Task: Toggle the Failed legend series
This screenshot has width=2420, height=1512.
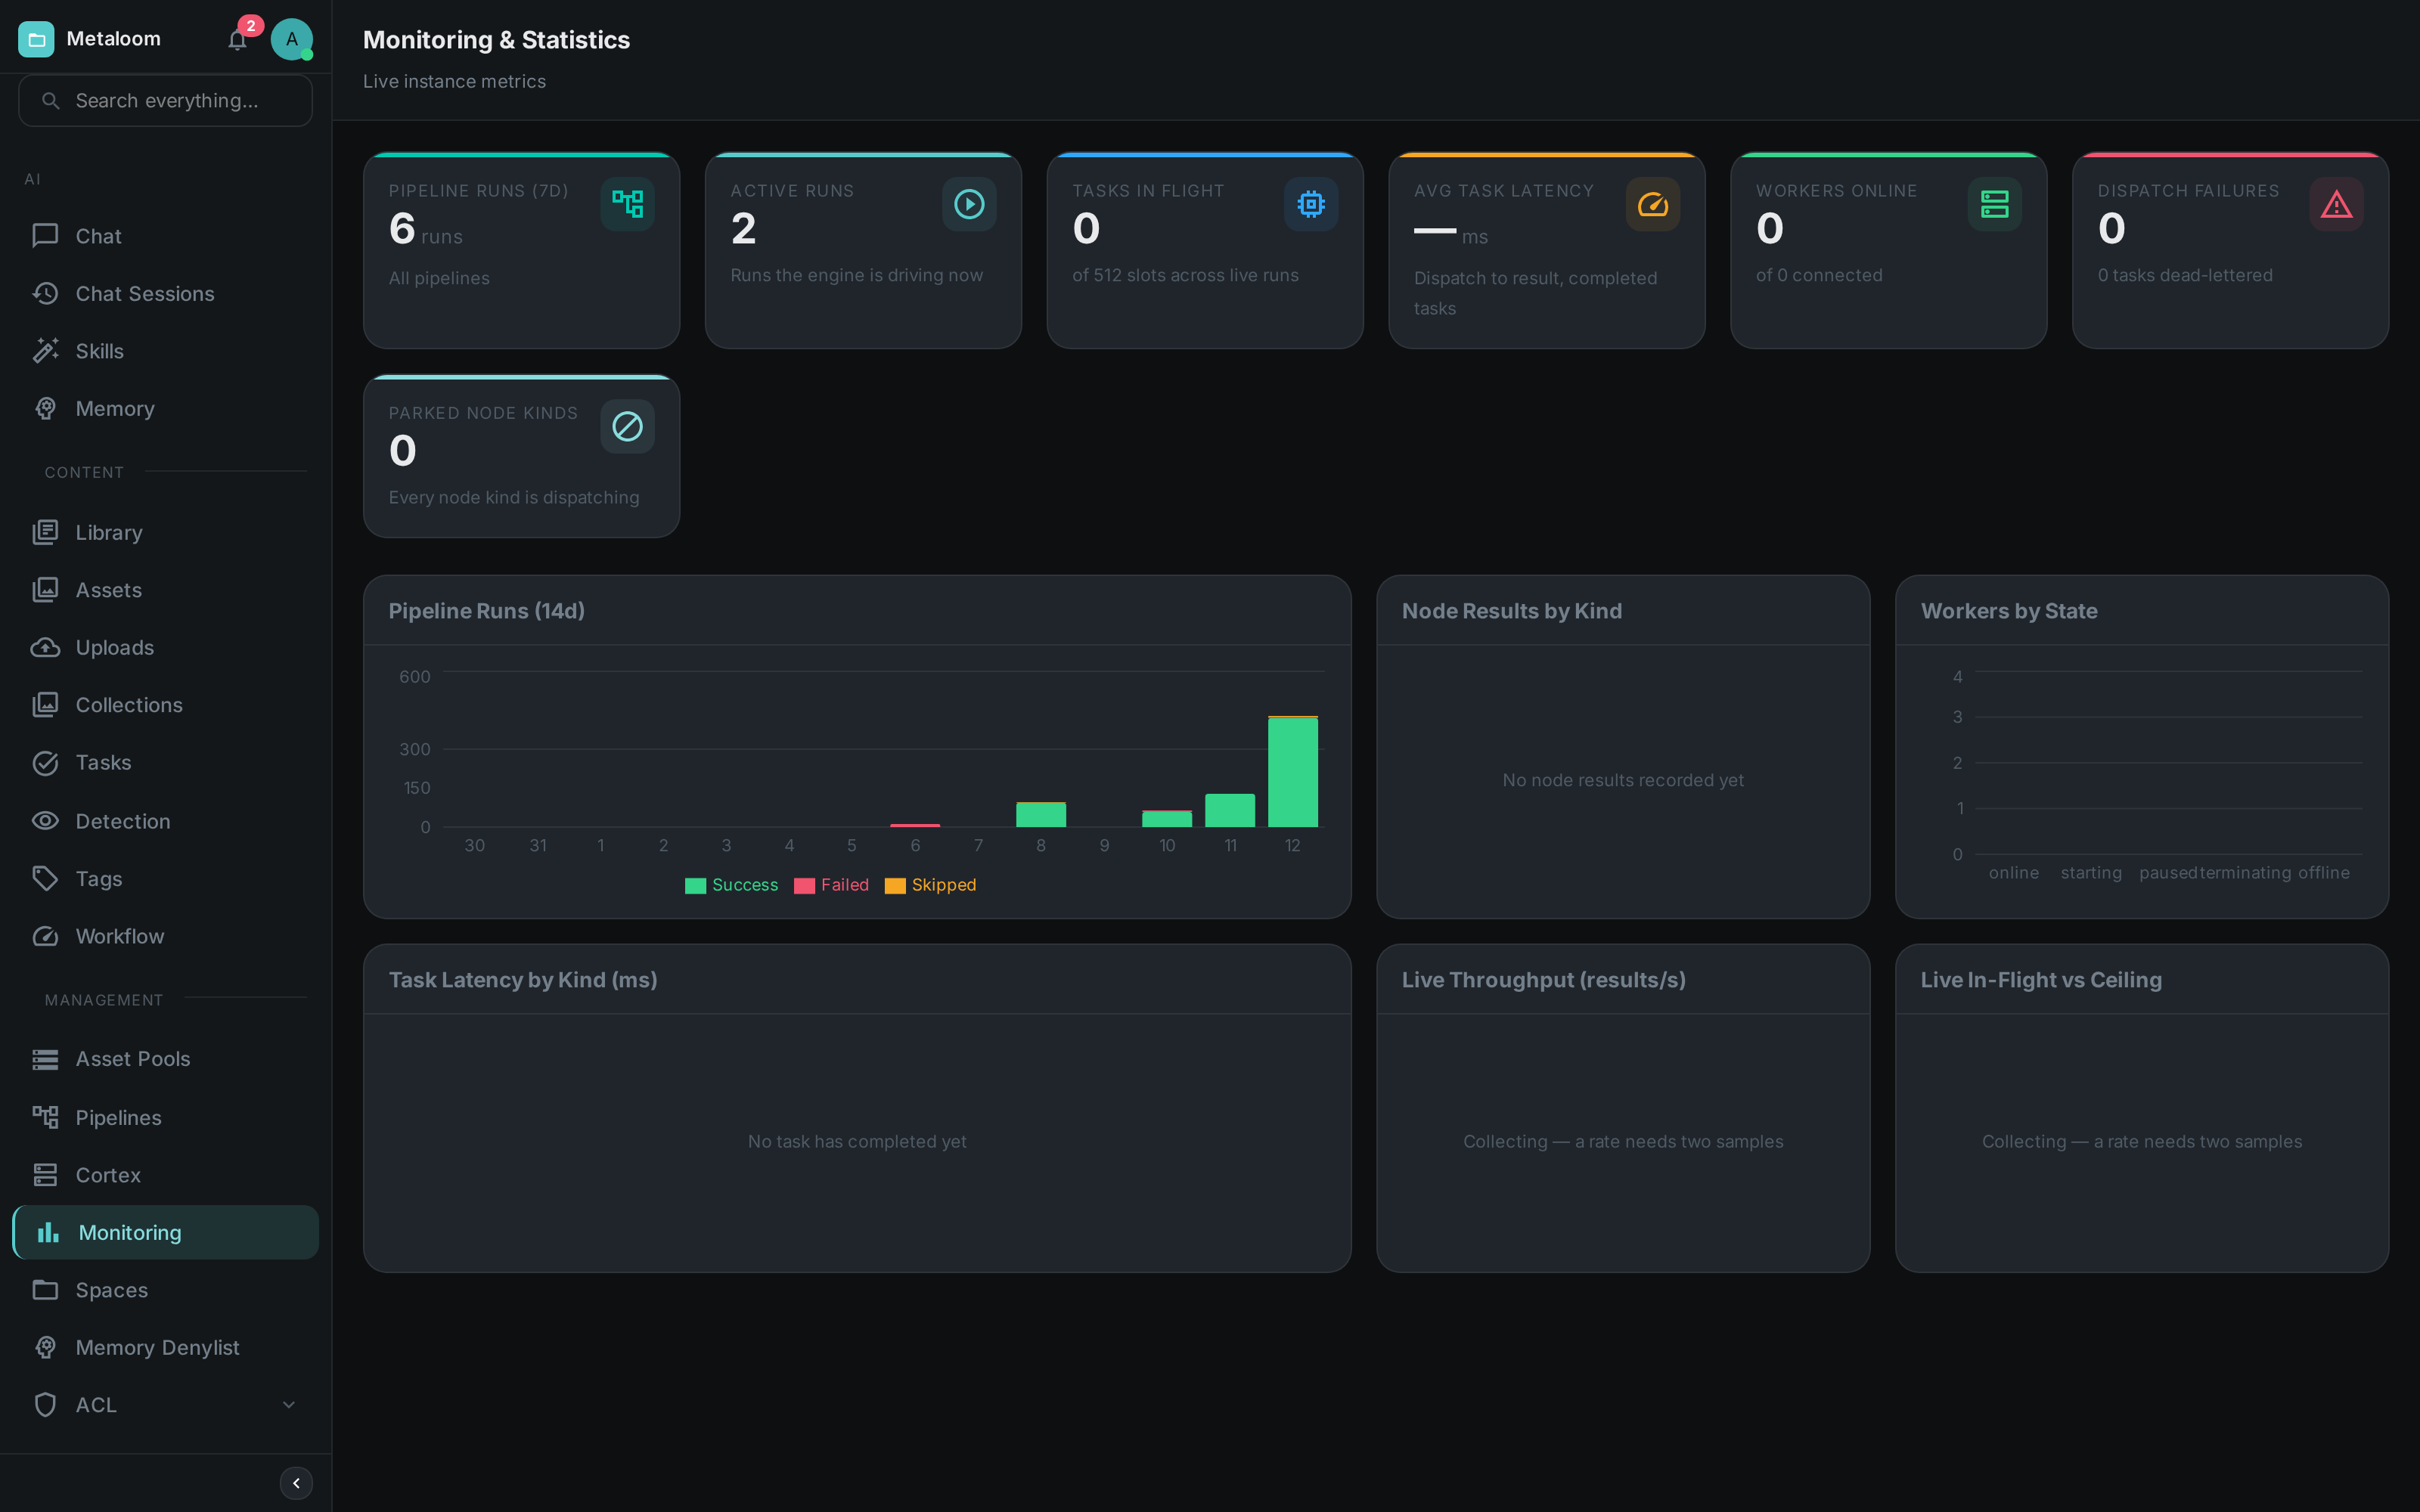Action: tap(831, 885)
